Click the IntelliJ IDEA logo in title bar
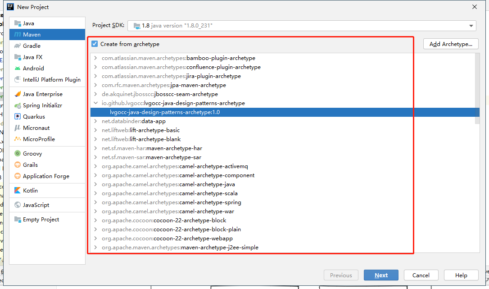The image size is (489, 289). click(10, 7)
